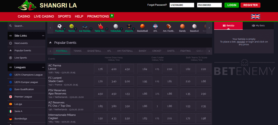Show more Popular Events sport tabs
Screen dimensions: 278x125
point(209,51)
